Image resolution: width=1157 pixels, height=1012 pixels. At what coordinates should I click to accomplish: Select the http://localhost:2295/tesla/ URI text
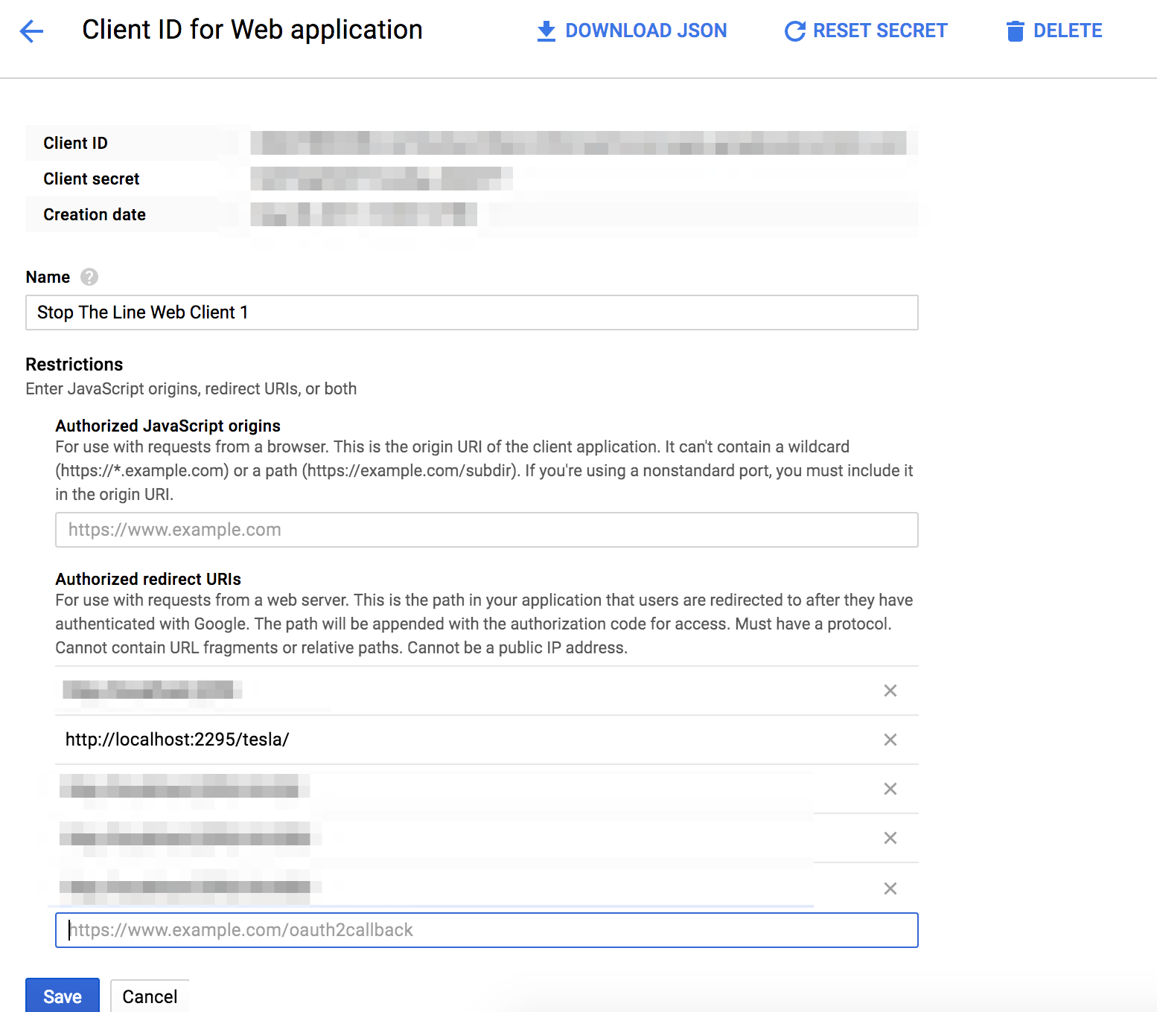[177, 740]
